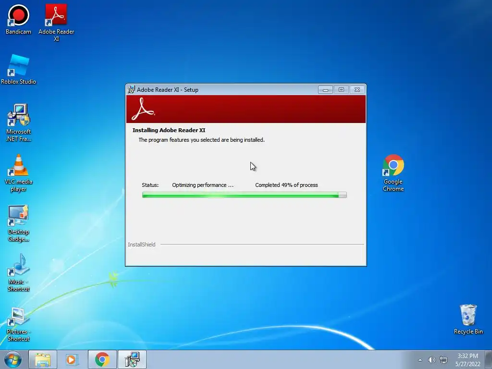This screenshot has width=492, height=369.
Task: Select the VLC media player icon
Action: click(19, 173)
